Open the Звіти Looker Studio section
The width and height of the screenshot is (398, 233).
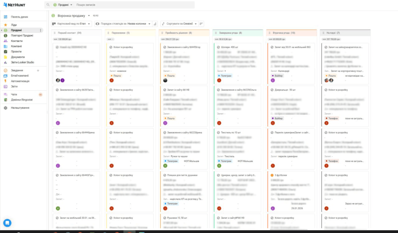coord(5,62)
